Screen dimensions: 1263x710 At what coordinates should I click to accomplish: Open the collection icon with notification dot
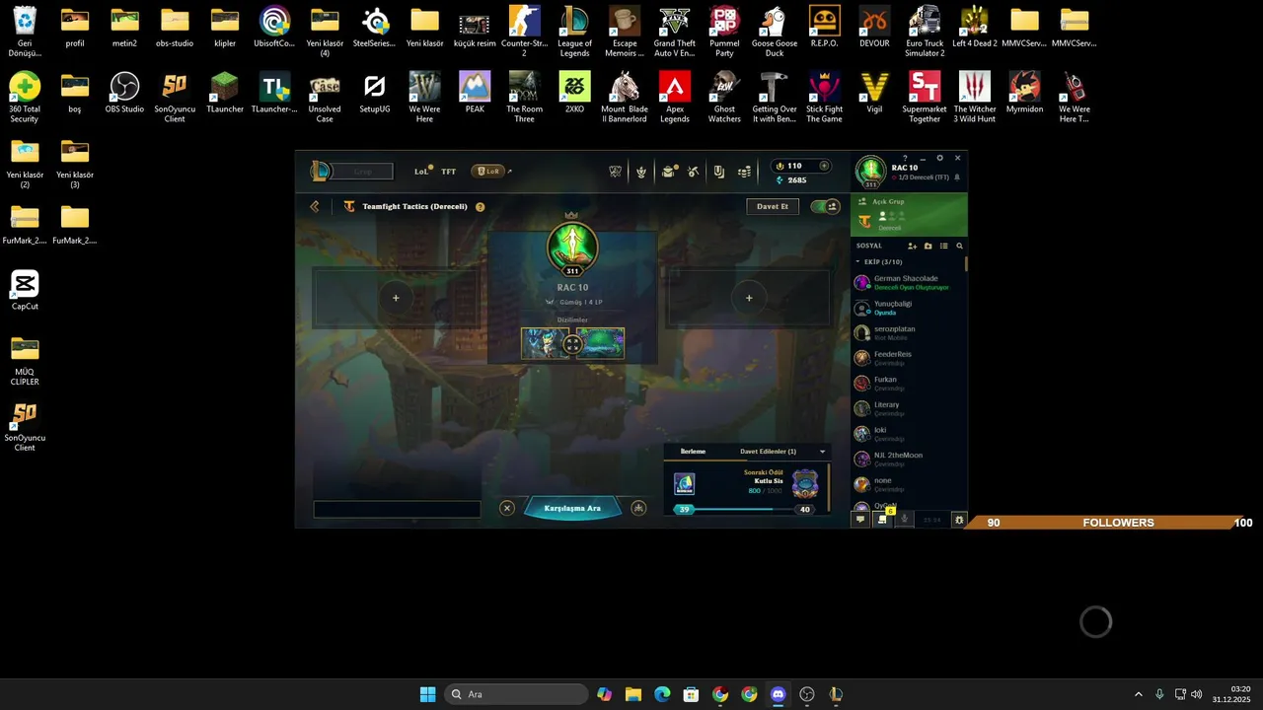[668, 172]
